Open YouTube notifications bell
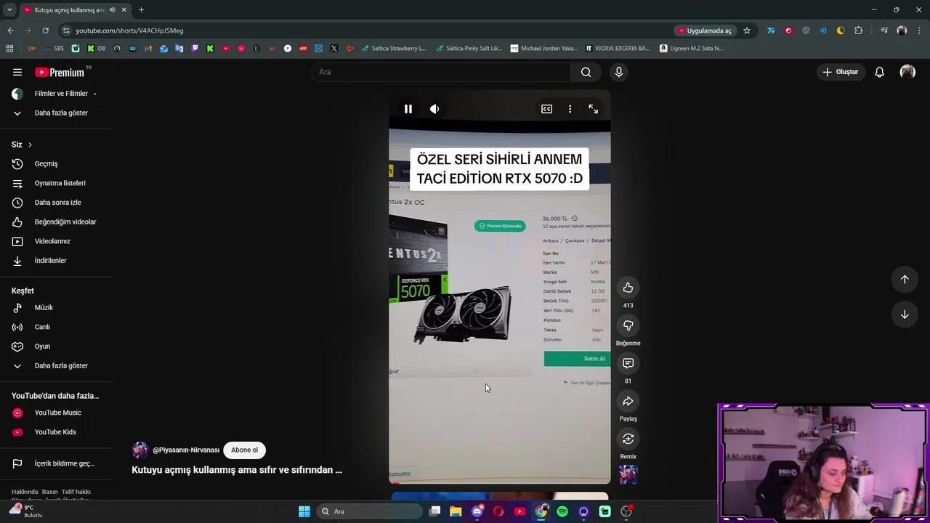 (x=879, y=72)
